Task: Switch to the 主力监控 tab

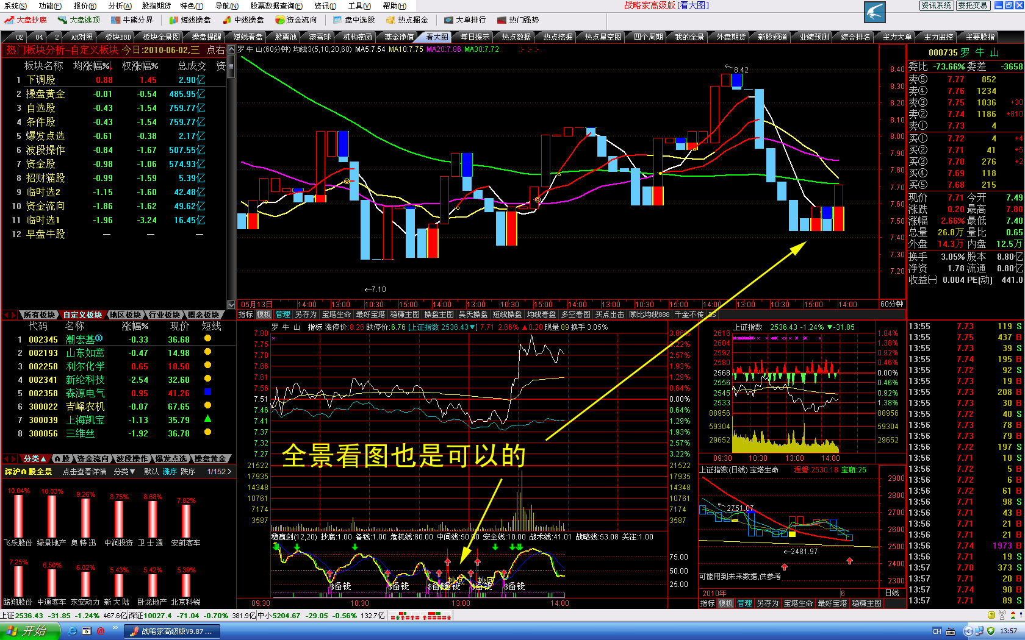Action: (x=938, y=37)
